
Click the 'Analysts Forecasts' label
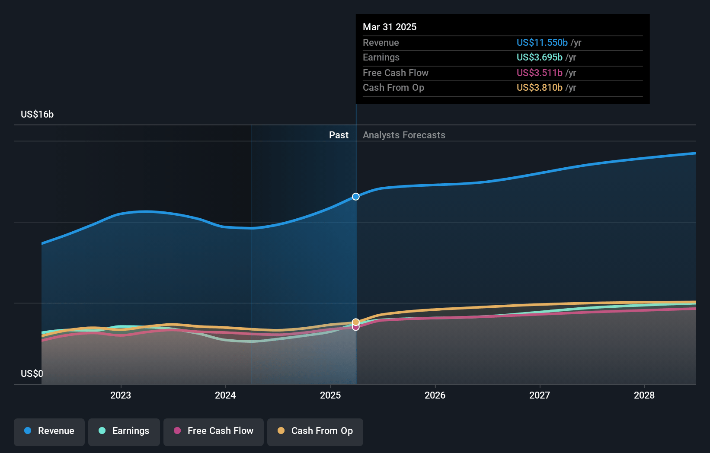[x=404, y=135]
